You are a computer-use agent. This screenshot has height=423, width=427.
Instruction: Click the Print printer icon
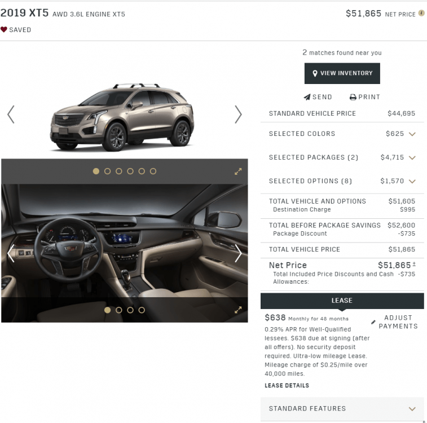click(x=353, y=97)
